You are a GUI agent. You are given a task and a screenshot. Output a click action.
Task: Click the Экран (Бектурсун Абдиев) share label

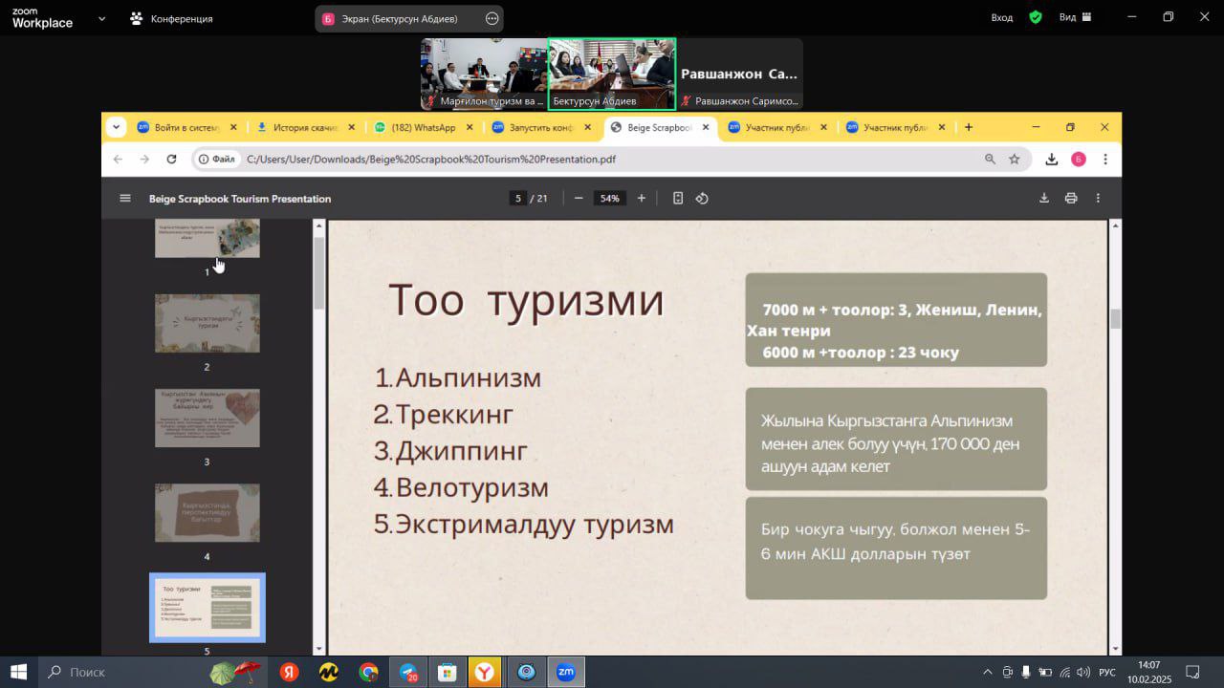[399, 18]
